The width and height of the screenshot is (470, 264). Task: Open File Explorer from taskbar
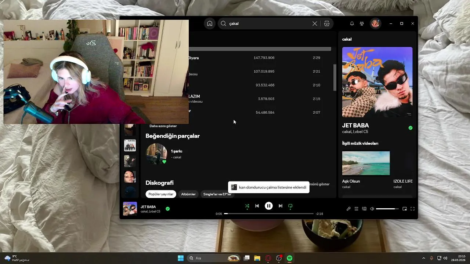(x=257, y=258)
